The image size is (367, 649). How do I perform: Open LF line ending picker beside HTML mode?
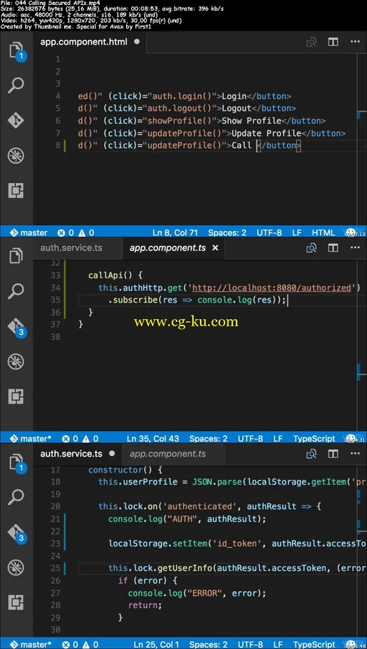(x=297, y=232)
